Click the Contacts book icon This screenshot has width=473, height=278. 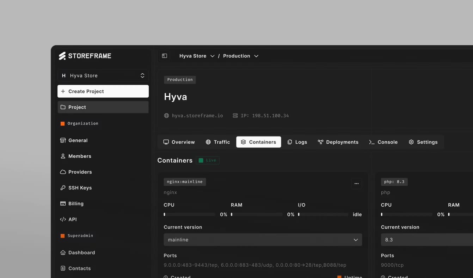[63, 268]
